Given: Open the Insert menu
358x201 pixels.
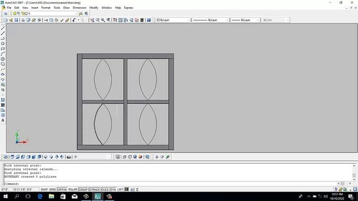Looking at the screenshot, I should click(x=35, y=8).
